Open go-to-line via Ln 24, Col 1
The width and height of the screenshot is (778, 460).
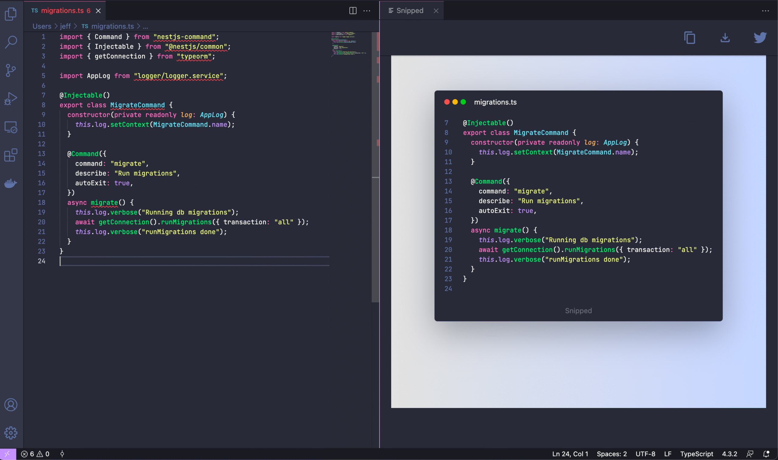pyautogui.click(x=570, y=454)
